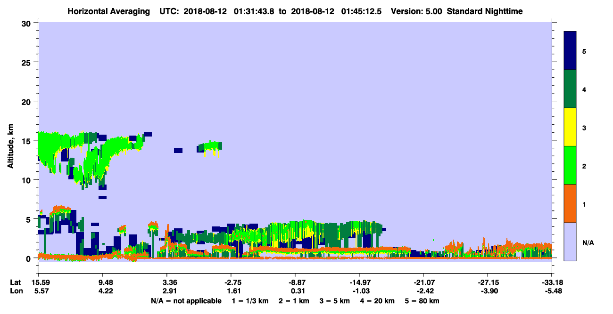Click the colorbar label "1"
613x314 pixels.
[584, 204]
